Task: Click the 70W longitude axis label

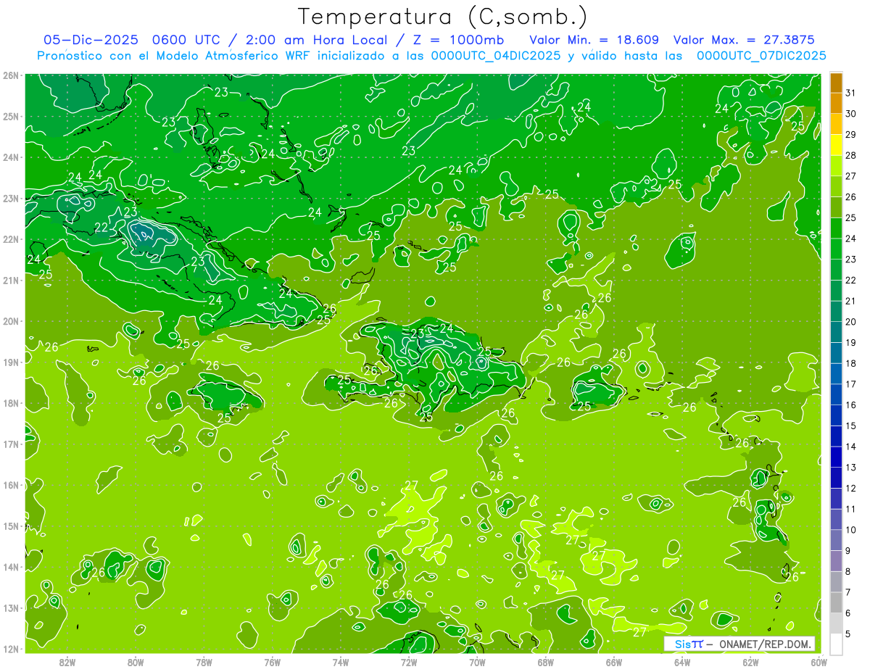Action: click(477, 662)
